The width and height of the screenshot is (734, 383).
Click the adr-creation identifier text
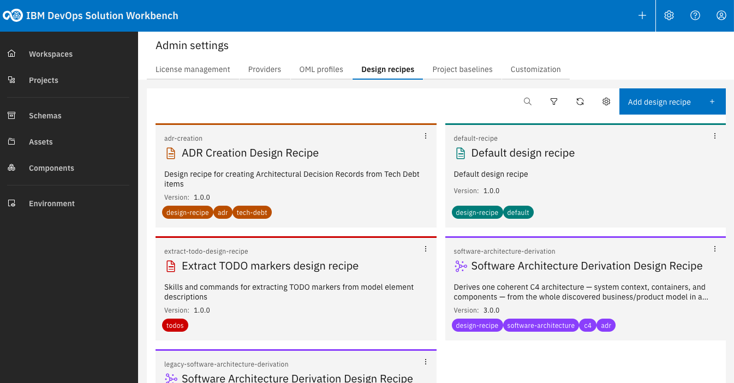click(183, 139)
